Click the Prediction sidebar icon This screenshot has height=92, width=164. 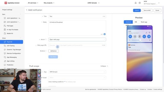[5, 65]
